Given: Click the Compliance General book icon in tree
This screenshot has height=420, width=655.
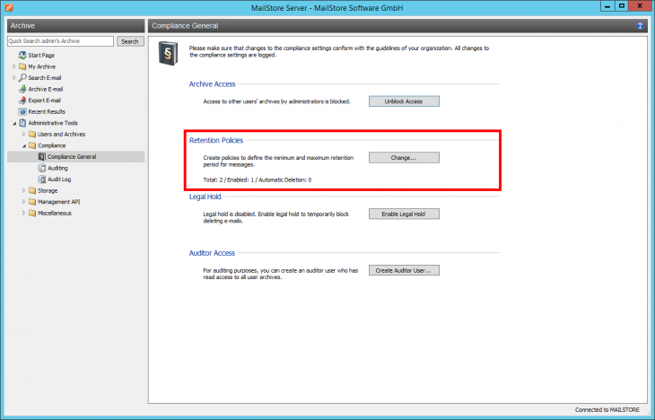Looking at the screenshot, I should point(42,157).
